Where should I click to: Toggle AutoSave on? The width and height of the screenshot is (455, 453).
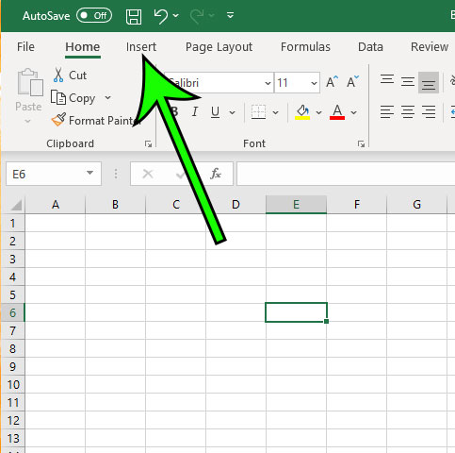click(x=94, y=15)
